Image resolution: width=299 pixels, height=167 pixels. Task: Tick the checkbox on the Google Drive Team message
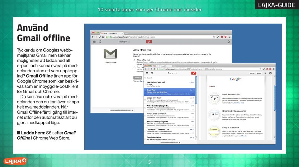click(x=145, y=100)
